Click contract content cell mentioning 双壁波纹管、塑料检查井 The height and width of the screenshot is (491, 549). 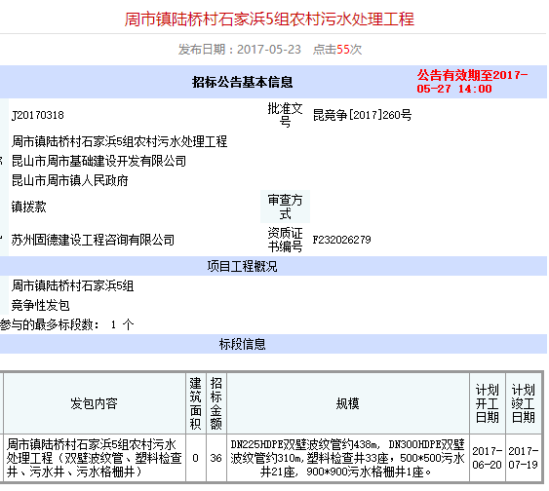tap(95, 458)
